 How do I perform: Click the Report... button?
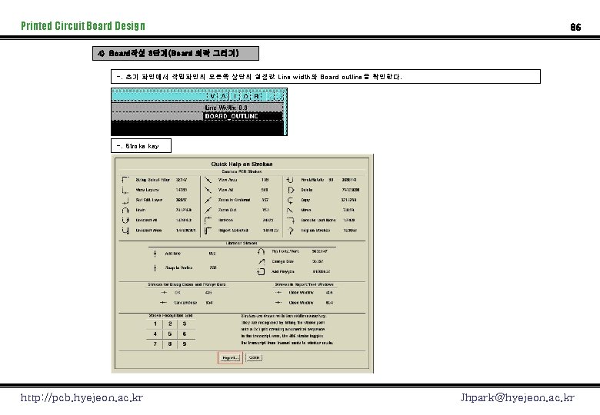point(230,358)
